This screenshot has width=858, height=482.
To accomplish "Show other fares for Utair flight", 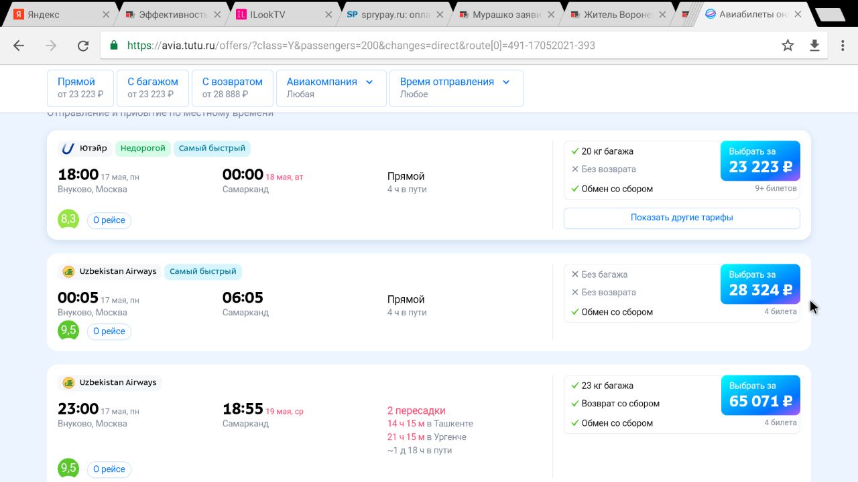I will [x=682, y=218].
